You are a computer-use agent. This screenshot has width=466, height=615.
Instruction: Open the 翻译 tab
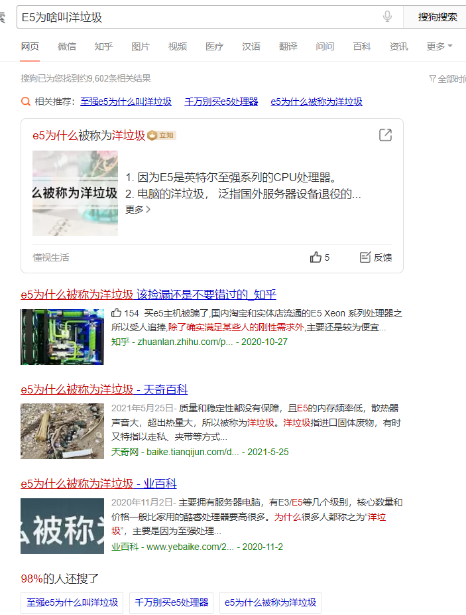click(x=288, y=46)
